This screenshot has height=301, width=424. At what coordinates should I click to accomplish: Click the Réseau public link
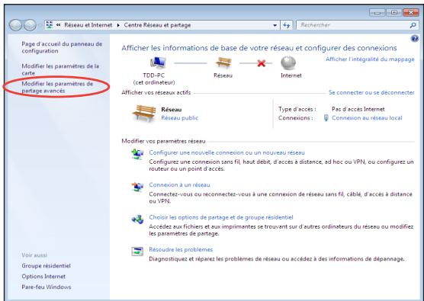point(180,118)
